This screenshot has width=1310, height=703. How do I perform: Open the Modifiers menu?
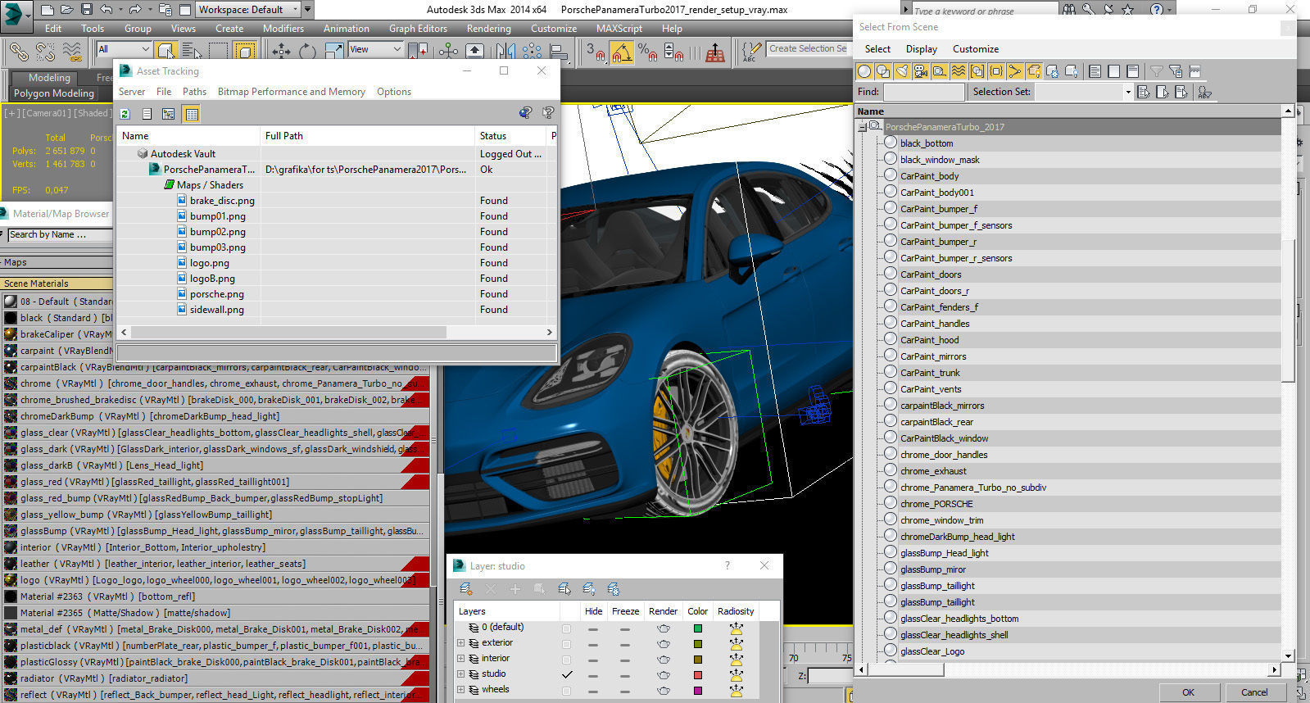pos(283,28)
